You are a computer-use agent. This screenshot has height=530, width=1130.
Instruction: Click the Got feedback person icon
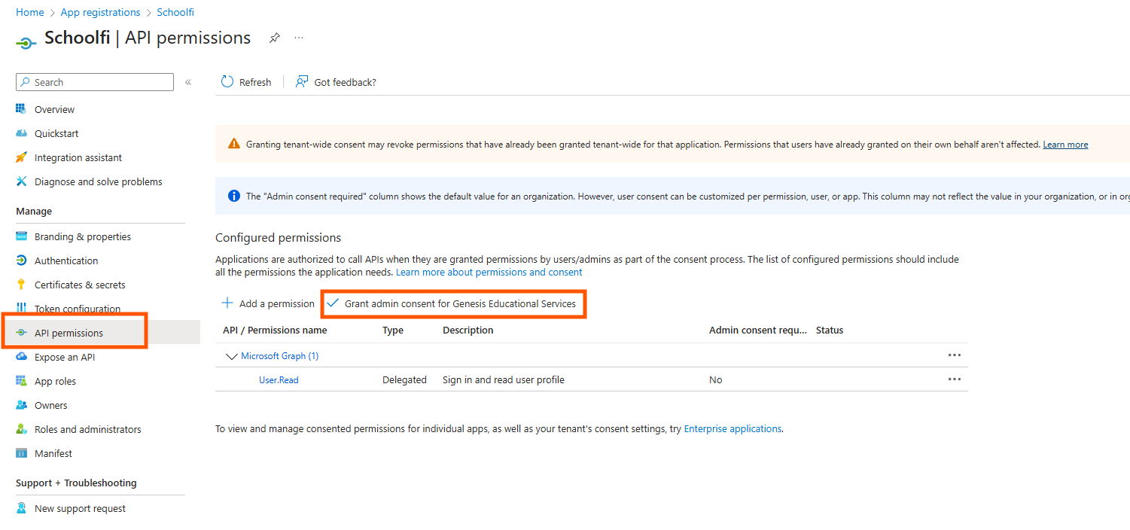302,81
